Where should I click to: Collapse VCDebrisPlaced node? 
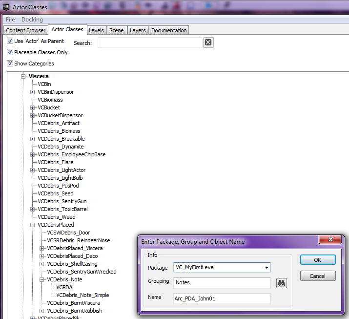click(33, 225)
